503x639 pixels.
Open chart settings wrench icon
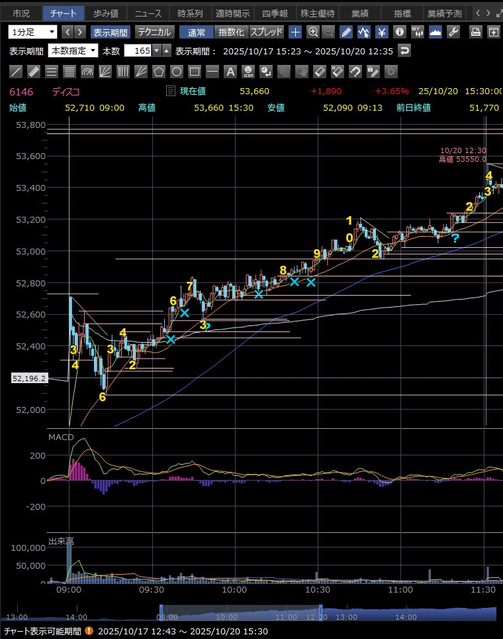(453, 32)
